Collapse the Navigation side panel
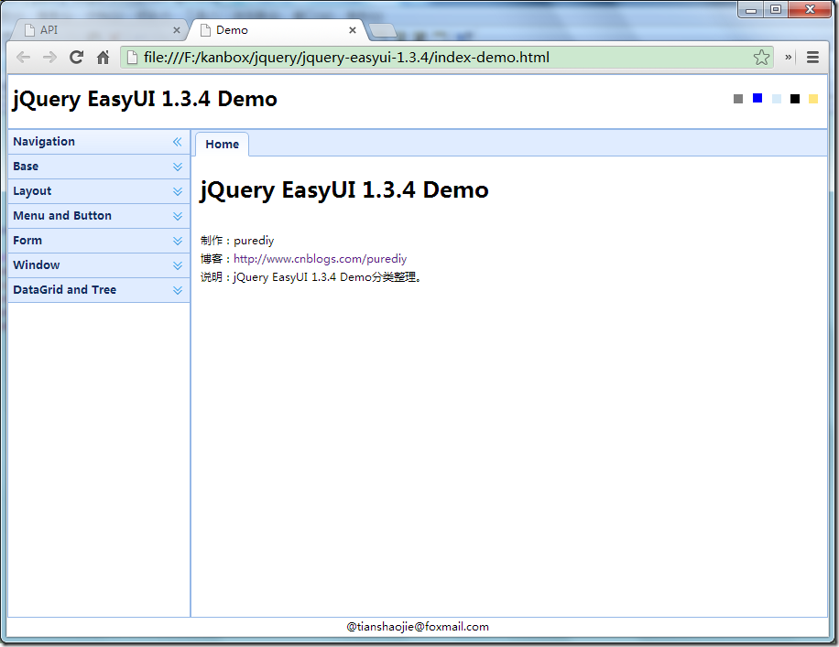 177,142
